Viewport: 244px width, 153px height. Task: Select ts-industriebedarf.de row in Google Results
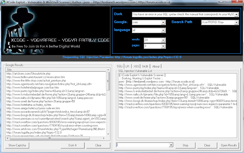56,94
